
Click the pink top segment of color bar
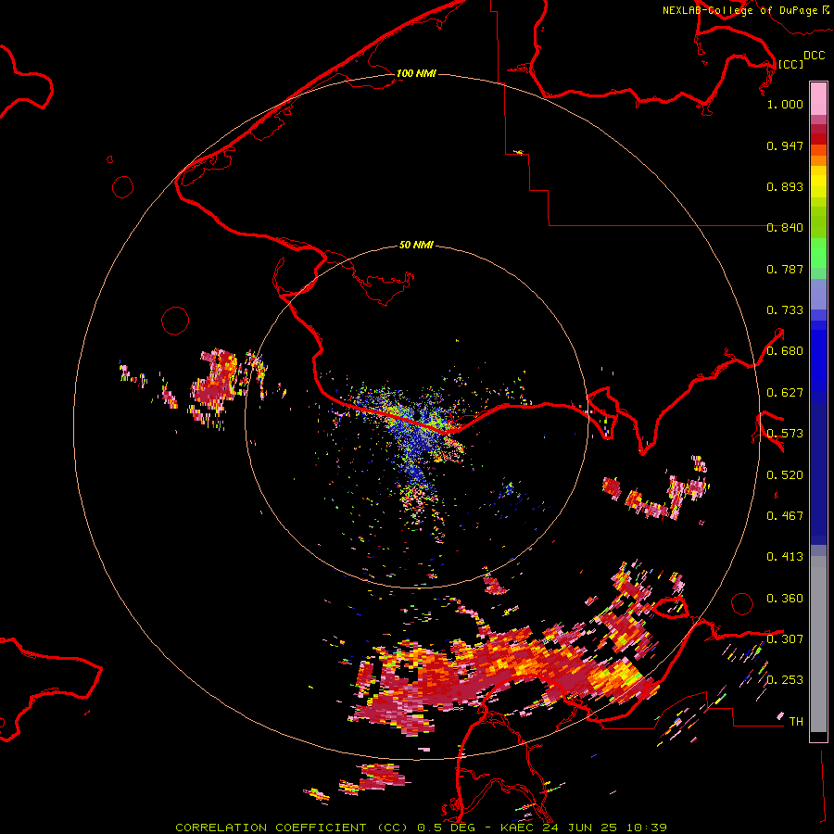tap(818, 98)
